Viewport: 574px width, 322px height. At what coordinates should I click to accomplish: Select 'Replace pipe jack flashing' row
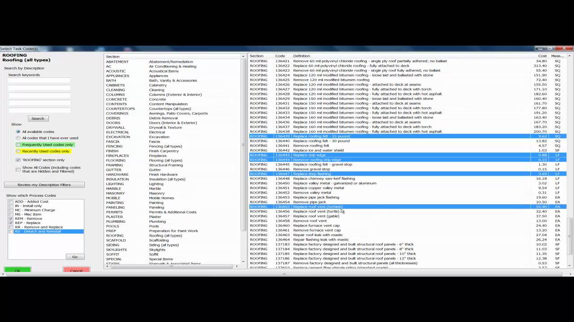point(408,197)
